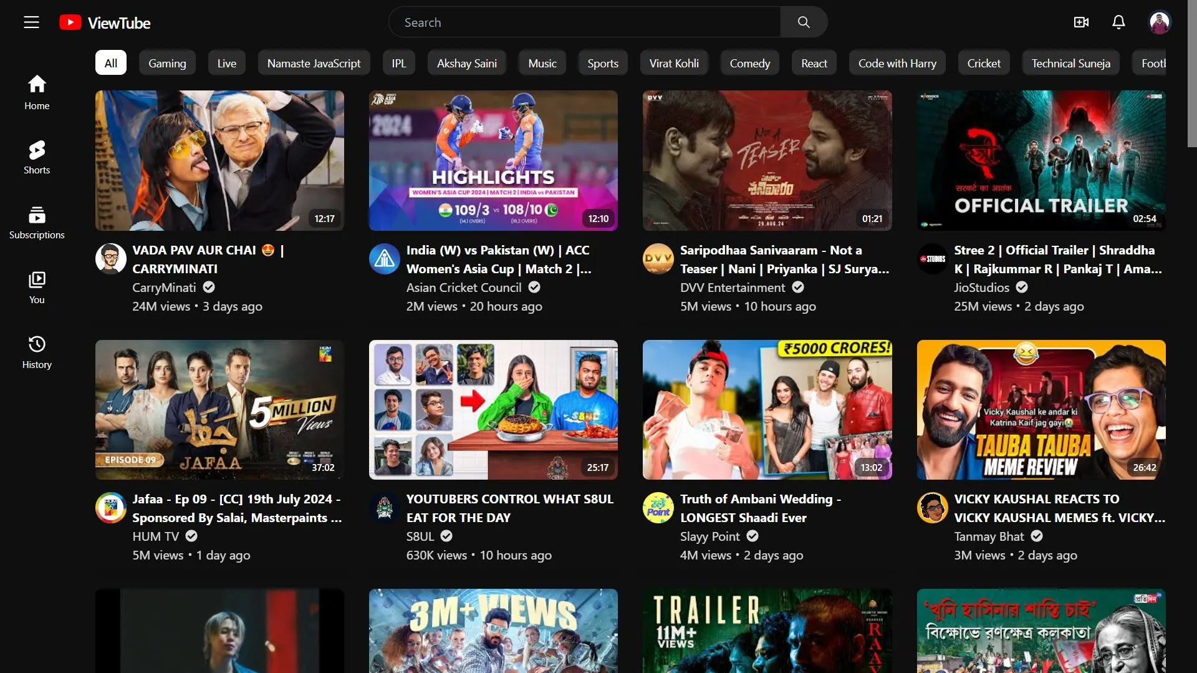This screenshot has height=673, width=1197.
Task: Play the Saripodhaa Sanivaaram teaser thumbnail
Action: click(x=767, y=160)
